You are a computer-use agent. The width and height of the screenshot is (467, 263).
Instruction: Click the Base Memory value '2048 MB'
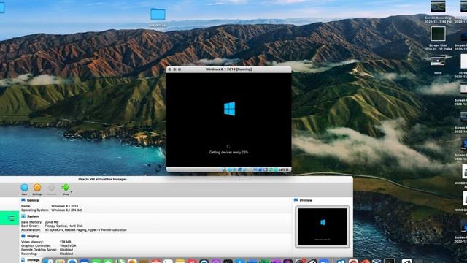[x=52, y=222]
